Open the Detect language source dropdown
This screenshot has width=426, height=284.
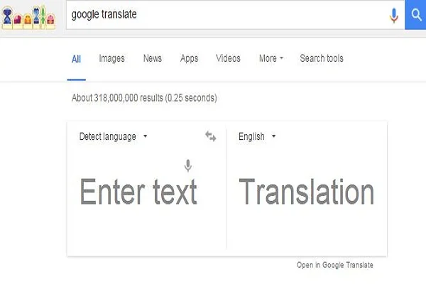tap(113, 136)
